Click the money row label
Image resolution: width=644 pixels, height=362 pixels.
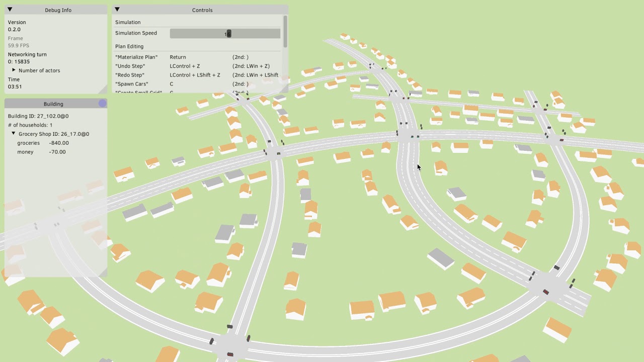[x=25, y=152]
